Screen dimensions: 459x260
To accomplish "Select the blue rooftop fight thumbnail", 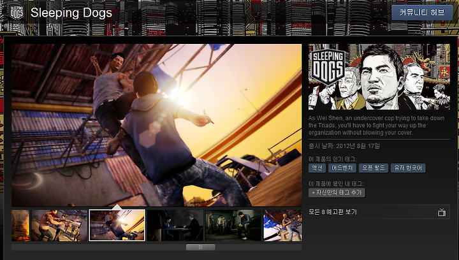I will [x=282, y=225].
